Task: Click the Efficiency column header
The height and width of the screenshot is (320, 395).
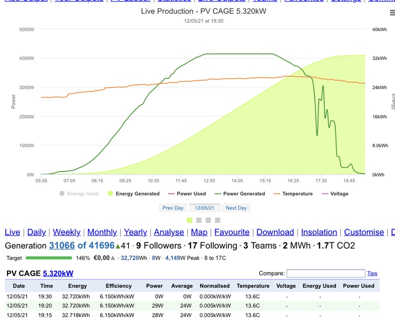Action: pos(118,286)
